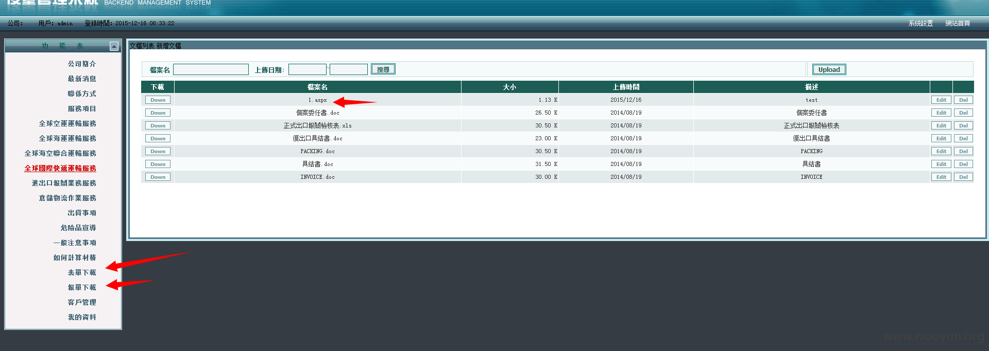Download the 1.aspx file
This screenshot has width=989, height=351.
pyautogui.click(x=158, y=100)
